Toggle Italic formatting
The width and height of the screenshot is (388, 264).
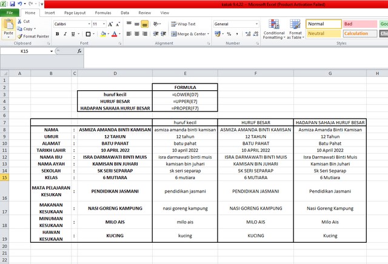(65, 34)
